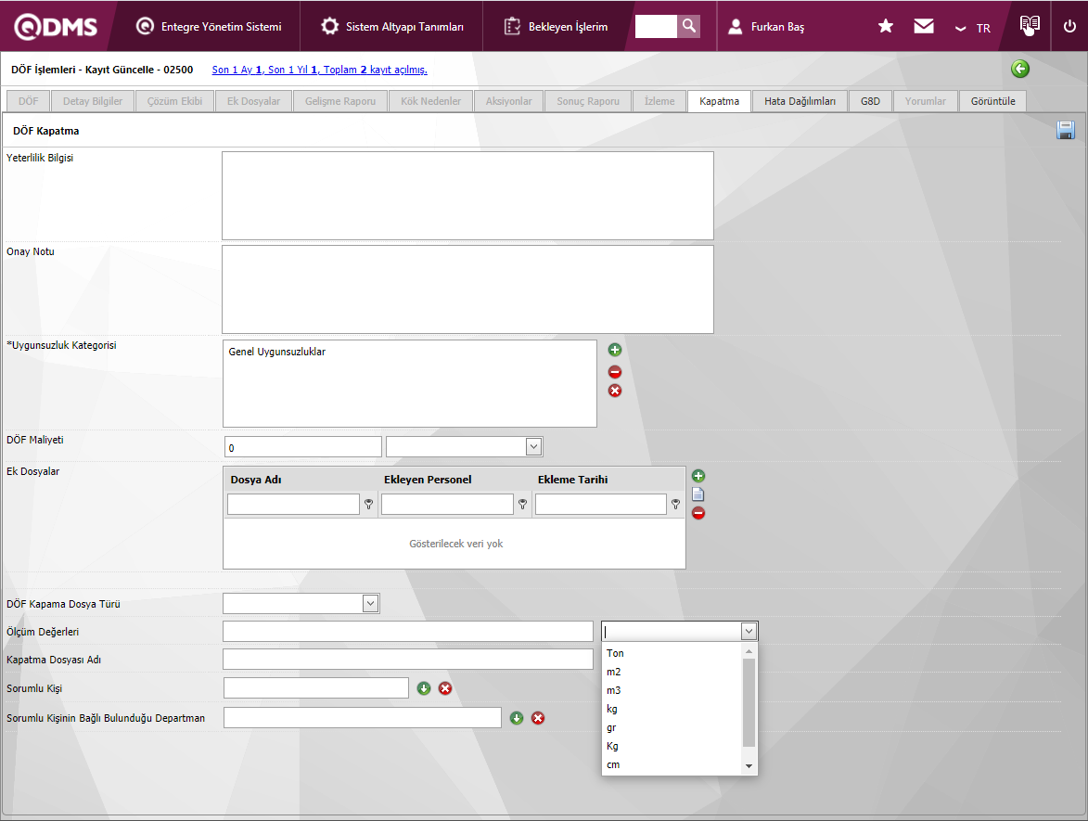Remove selected Uygunsuzluk Kategorisi with red minus

(x=615, y=372)
